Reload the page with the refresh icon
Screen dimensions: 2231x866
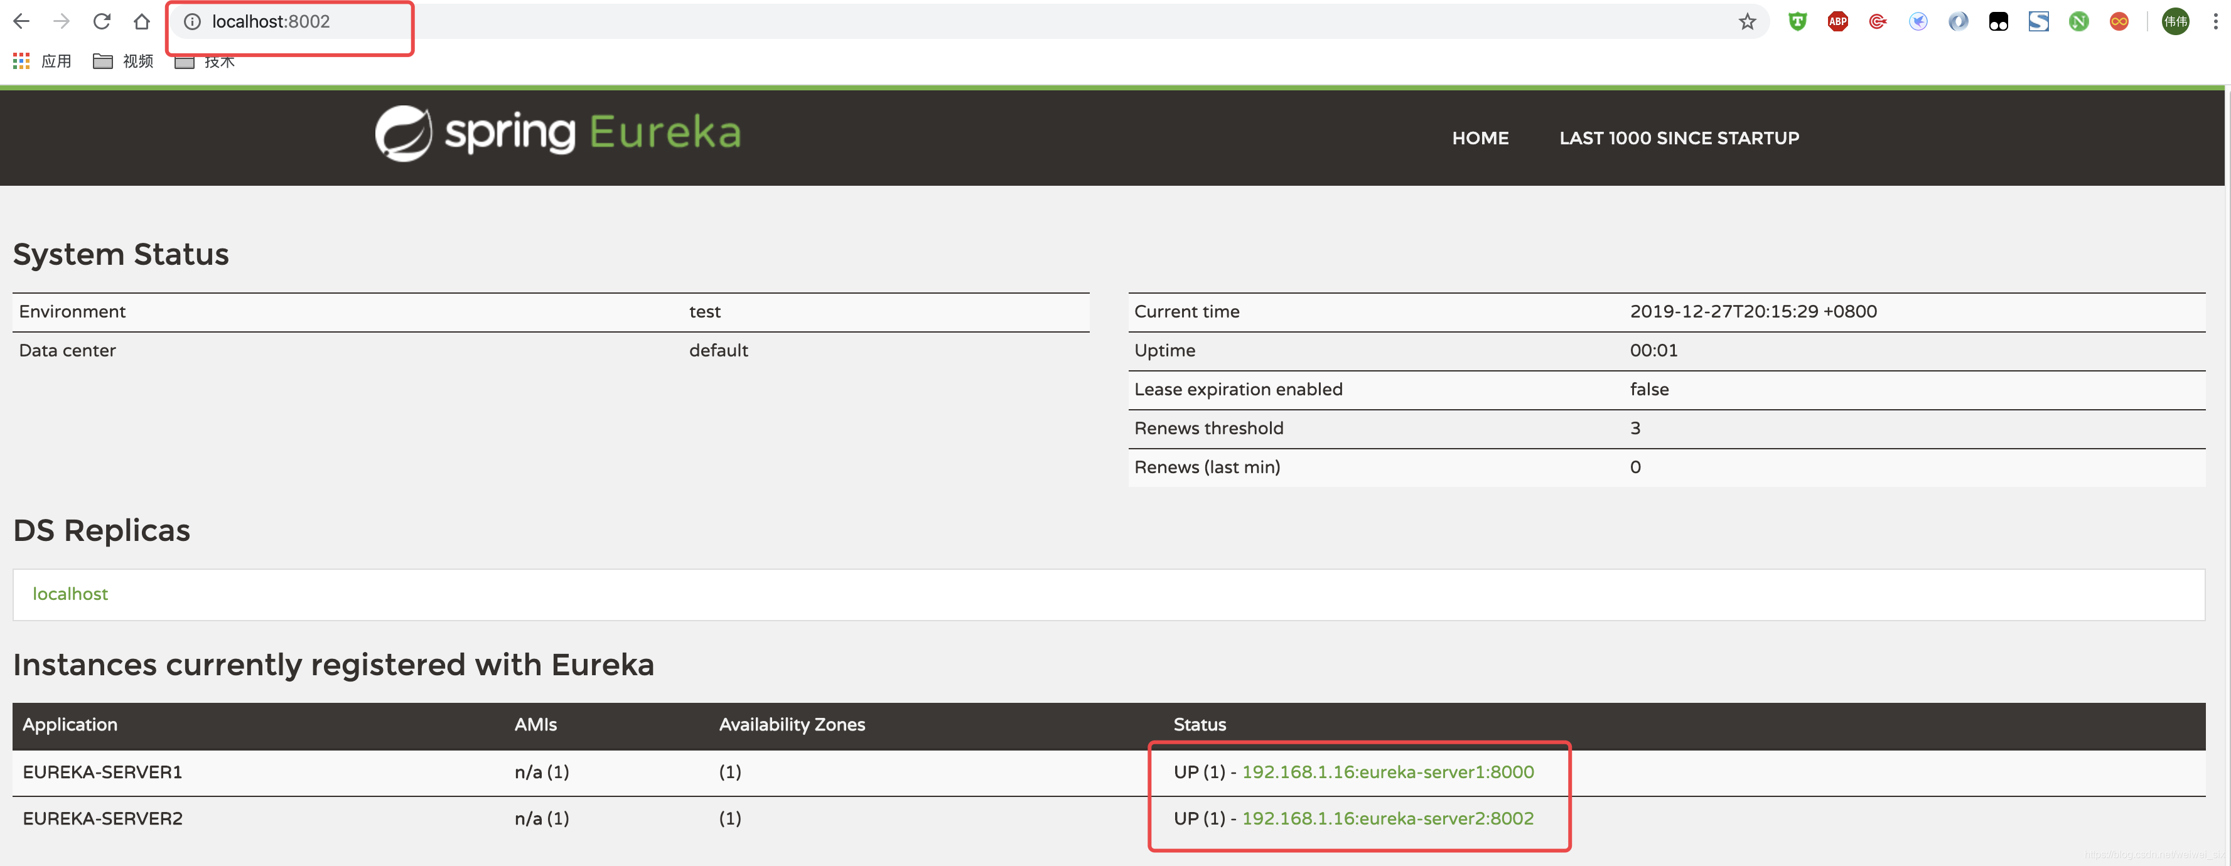pos(101,21)
